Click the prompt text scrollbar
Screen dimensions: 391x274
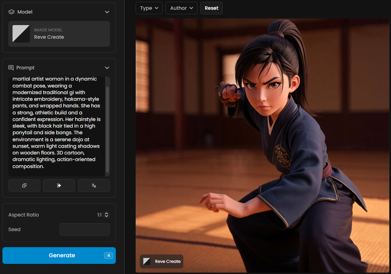pyautogui.click(x=107, y=129)
